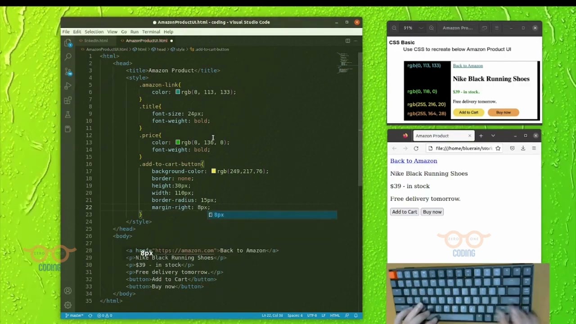The image size is (576, 324).
Task: Go back in Firefox browser
Action: (395, 148)
